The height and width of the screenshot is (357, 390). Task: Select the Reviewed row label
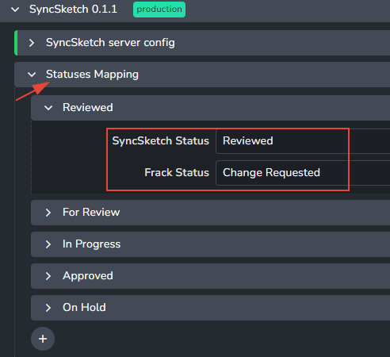tap(88, 108)
